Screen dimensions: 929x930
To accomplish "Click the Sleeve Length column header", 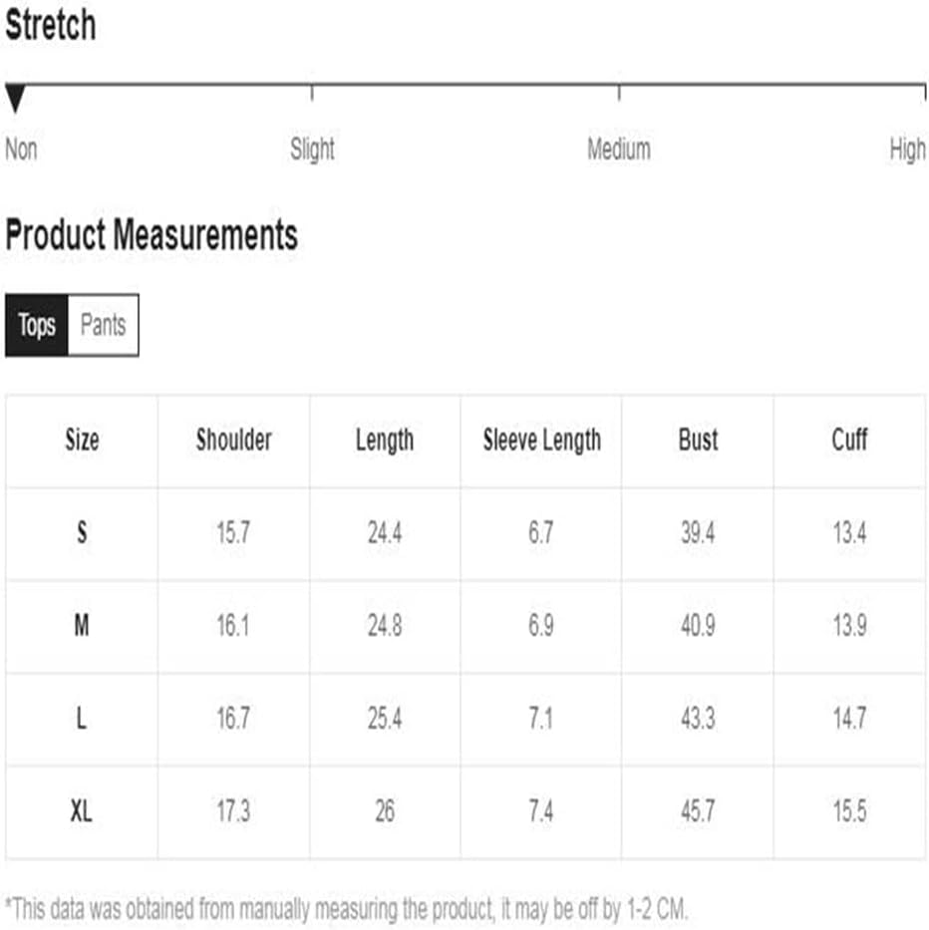I will [x=541, y=441].
